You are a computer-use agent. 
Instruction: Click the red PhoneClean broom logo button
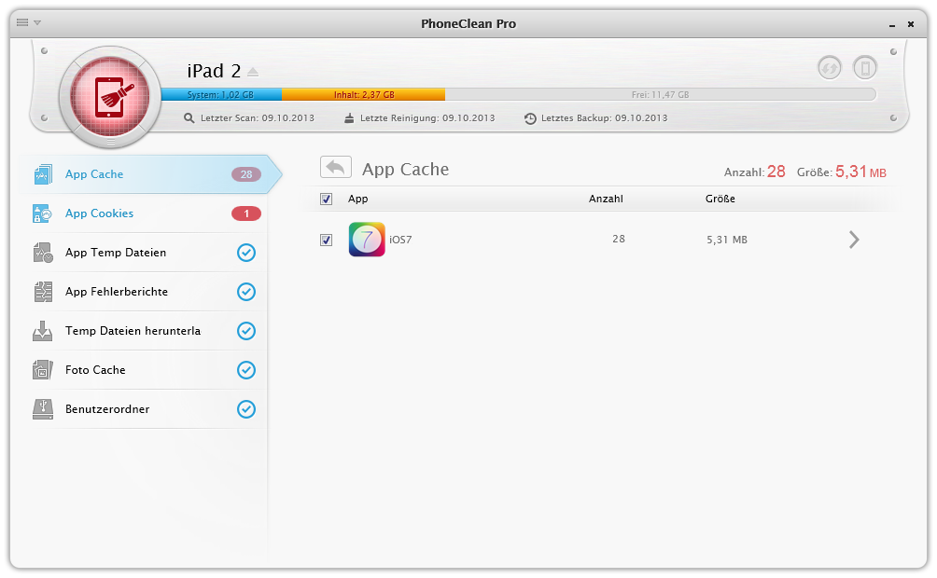tap(110, 97)
